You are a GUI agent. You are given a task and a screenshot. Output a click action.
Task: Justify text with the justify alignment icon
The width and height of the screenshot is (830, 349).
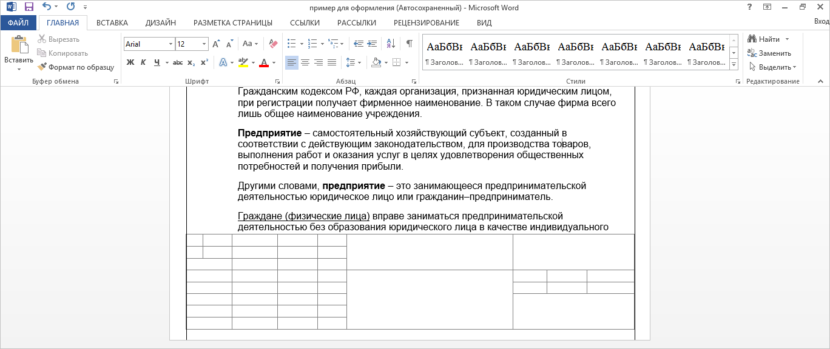[x=332, y=62]
